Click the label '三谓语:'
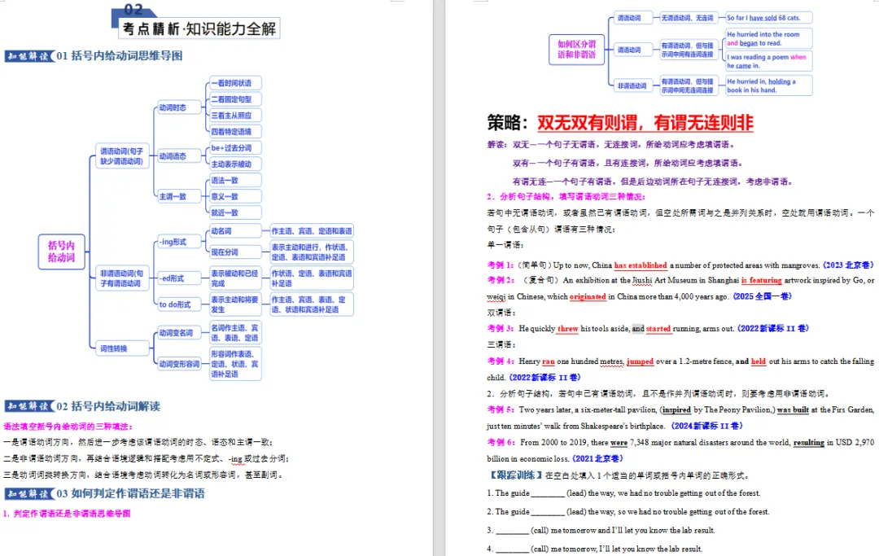879x556 pixels. (x=501, y=344)
